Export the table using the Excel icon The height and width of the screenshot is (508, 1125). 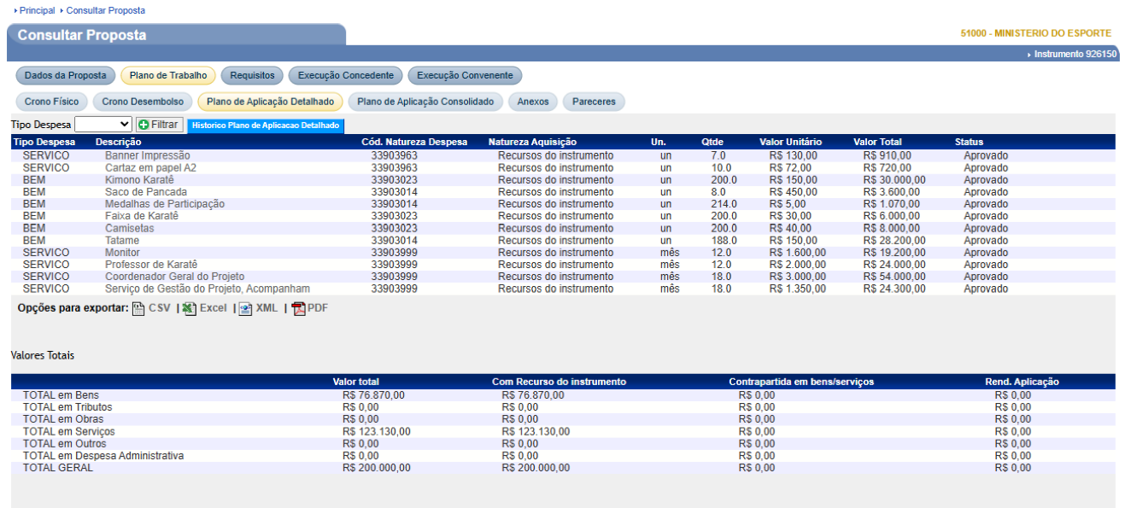pos(190,309)
